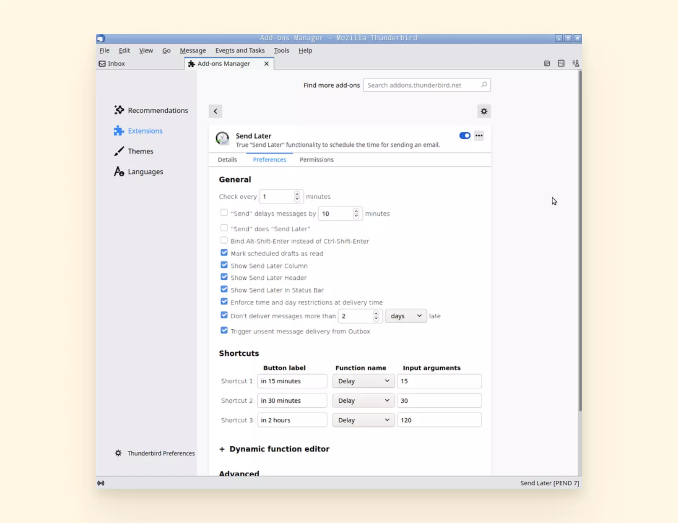This screenshot has width=678, height=523.
Task: Click Shortcut 3 button label field
Action: click(292, 420)
